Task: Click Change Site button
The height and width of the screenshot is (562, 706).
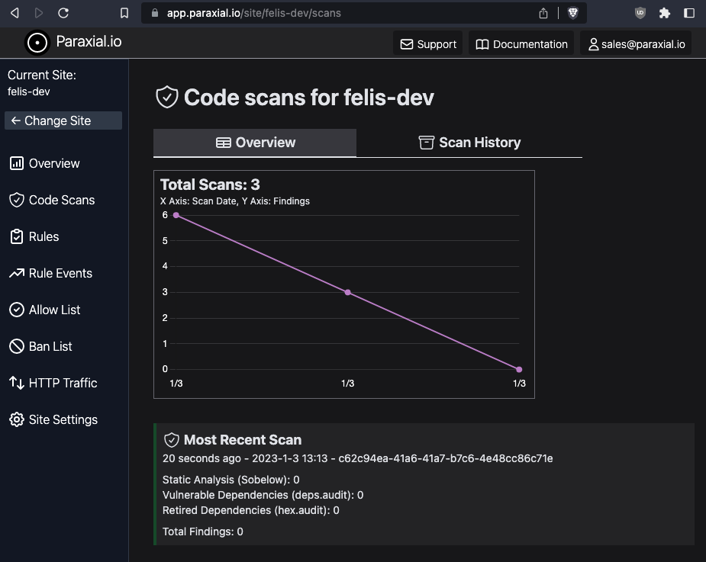Action: [63, 120]
